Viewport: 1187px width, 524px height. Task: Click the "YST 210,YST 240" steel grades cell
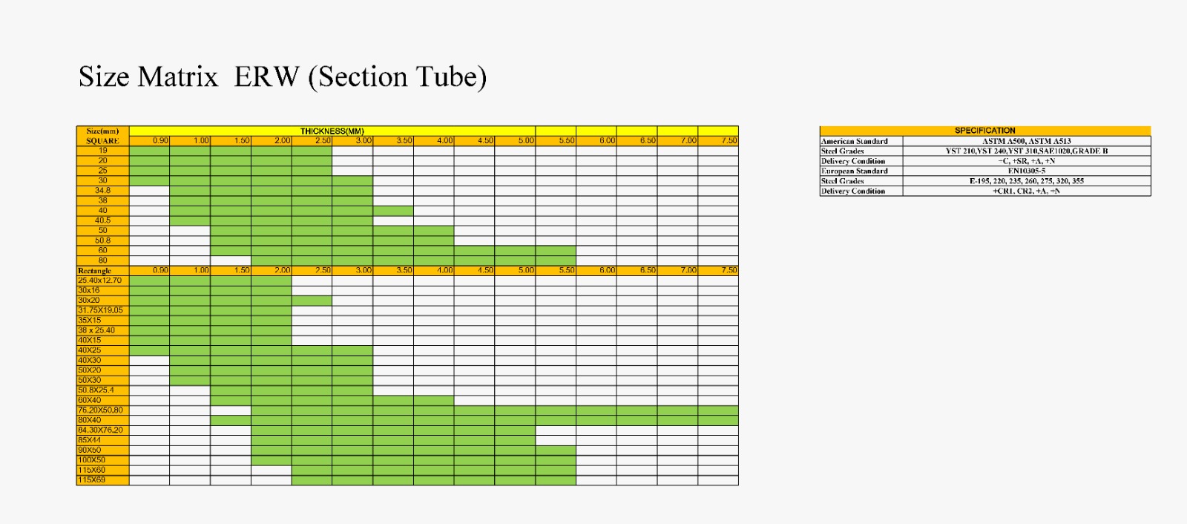1027,151
